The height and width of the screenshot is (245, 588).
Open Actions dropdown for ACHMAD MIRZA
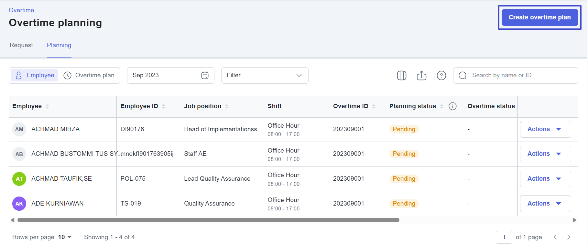point(545,129)
